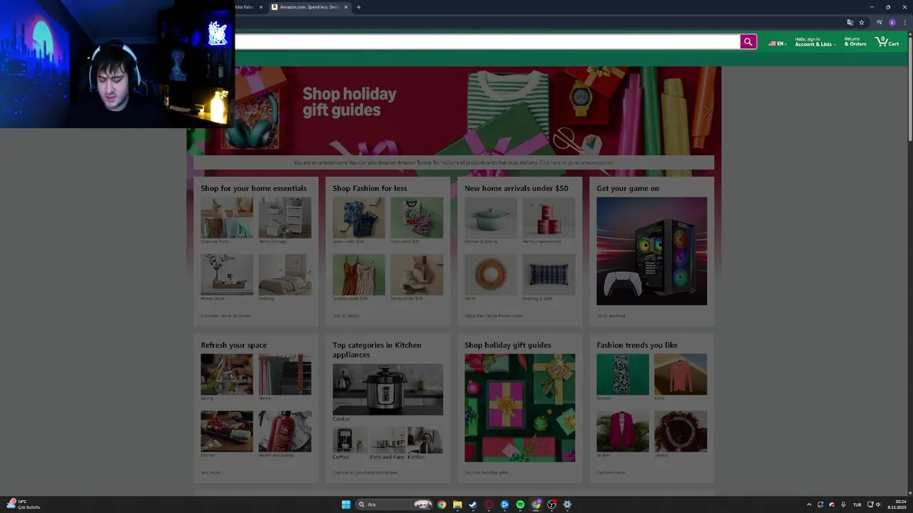
Task: Open the Dresses thumbnail in Fashion trends
Action: (x=623, y=375)
